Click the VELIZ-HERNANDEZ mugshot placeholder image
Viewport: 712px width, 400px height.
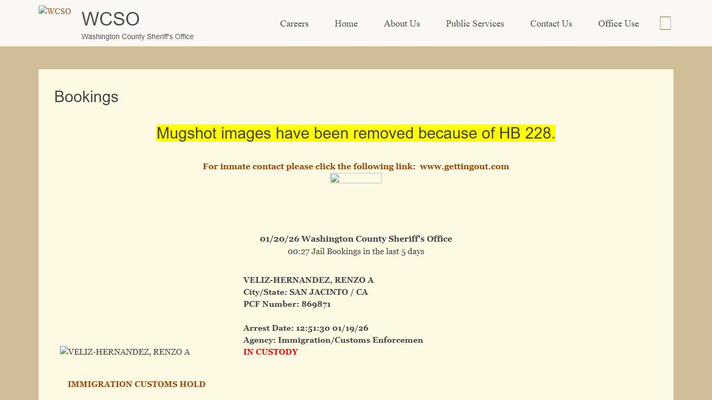[x=125, y=352]
